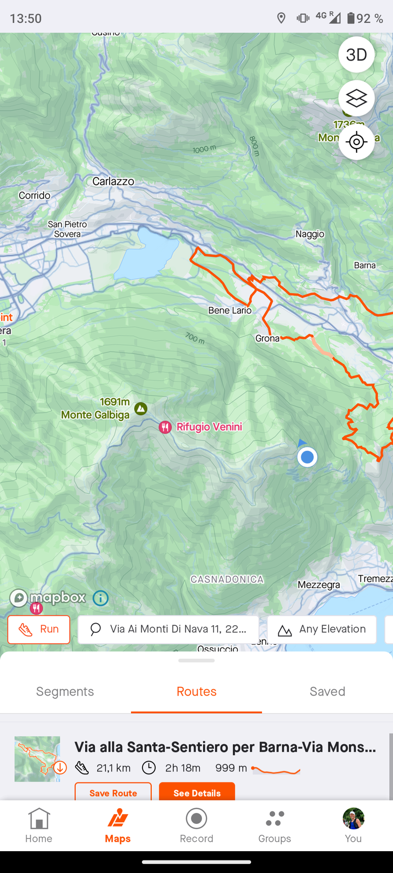Open the Record screen
This screenshot has width=393, height=873.
tap(196, 826)
